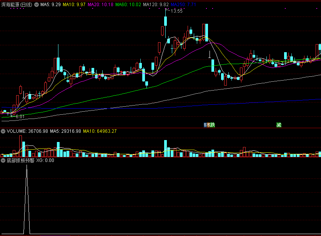Click the green 减 event marker
The width and height of the screenshot is (321, 236).
(279, 125)
